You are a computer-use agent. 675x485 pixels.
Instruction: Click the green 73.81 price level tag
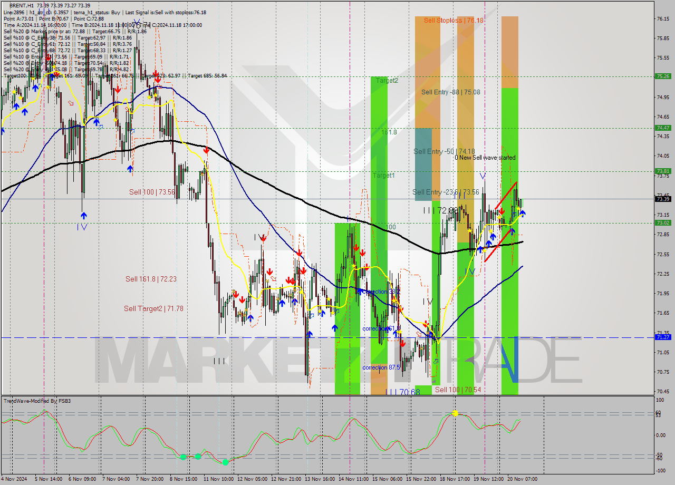[x=663, y=171]
